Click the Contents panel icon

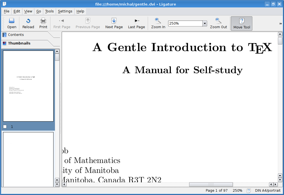point(4,35)
